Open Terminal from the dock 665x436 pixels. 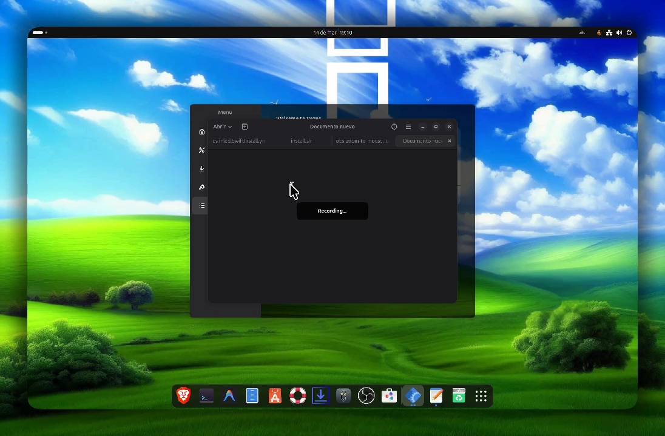pos(206,396)
